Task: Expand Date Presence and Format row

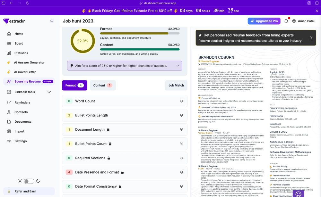Action: (125, 172)
